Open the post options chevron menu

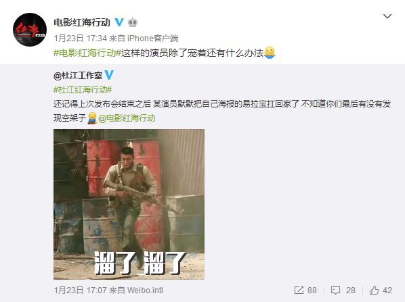coord(387,17)
